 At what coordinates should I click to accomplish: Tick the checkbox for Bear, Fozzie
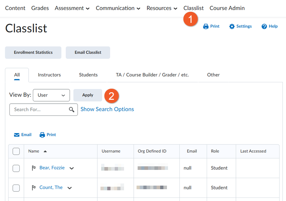click(x=16, y=168)
